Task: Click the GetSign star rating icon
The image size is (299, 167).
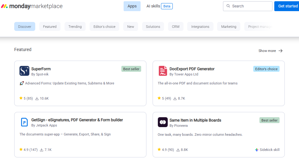Action: click(x=21, y=149)
